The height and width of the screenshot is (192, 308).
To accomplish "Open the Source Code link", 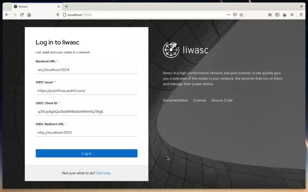I will click(222, 100).
